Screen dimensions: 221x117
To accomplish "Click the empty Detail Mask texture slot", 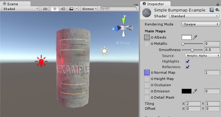I will [x=147, y=97].
